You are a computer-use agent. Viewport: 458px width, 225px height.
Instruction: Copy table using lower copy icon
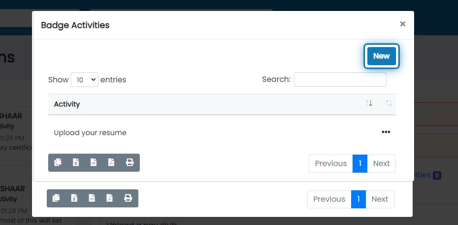pyautogui.click(x=56, y=198)
